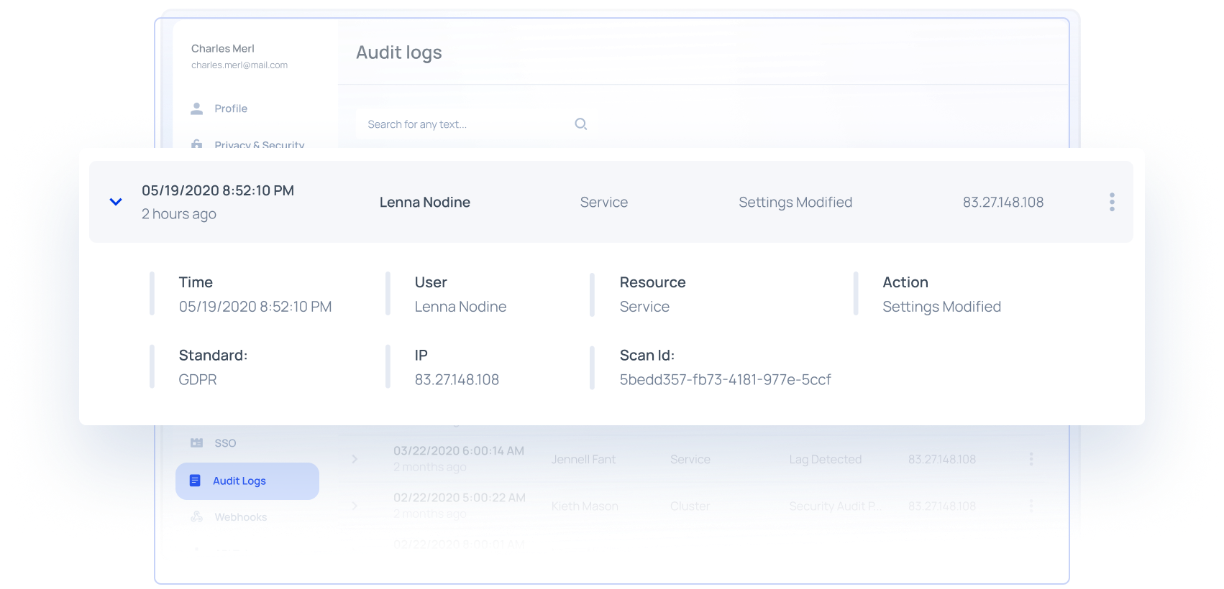This screenshot has width=1224, height=589.
Task: Click the Scan Id value 5bedd357-fb73-4181-977e-5ccf
Action: point(725,380)
